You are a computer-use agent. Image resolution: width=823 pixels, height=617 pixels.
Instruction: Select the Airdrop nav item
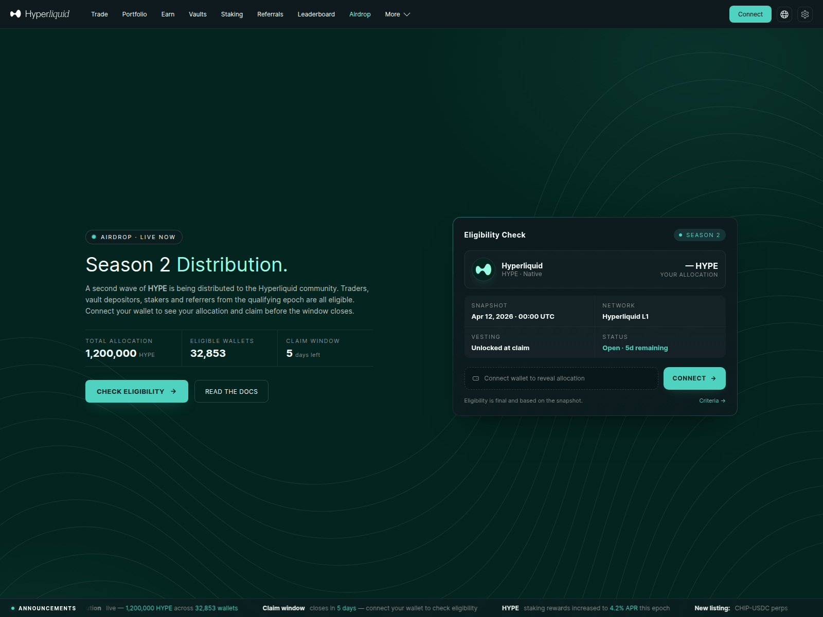point(360,14)
